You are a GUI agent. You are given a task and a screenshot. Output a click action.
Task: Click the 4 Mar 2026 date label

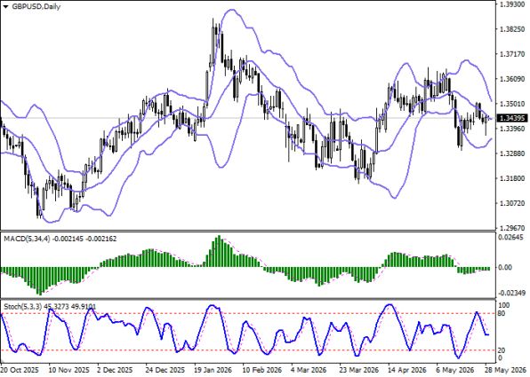pos(309,370)
